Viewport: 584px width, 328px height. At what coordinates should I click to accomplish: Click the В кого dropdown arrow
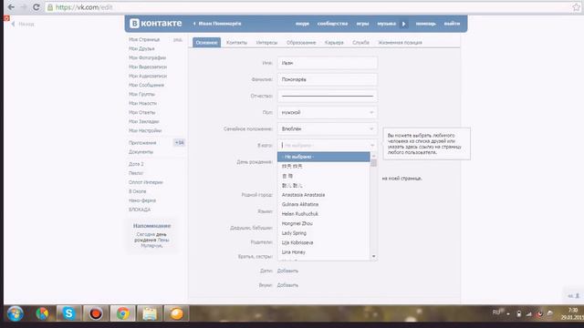click(371, 145)
